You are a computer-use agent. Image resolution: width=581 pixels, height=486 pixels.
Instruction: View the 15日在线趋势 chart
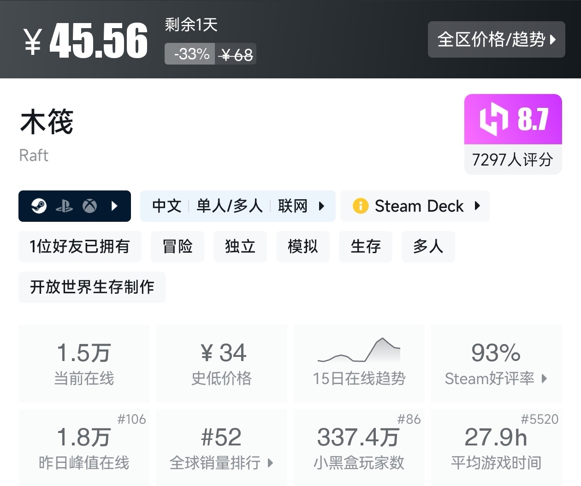(359, 363)
